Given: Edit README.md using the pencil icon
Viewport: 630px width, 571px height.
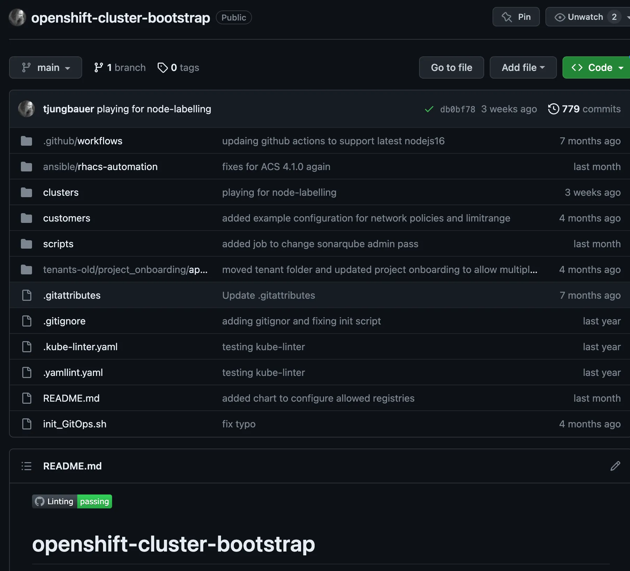Looking at the screenshot, I should [x=616, y=466].
